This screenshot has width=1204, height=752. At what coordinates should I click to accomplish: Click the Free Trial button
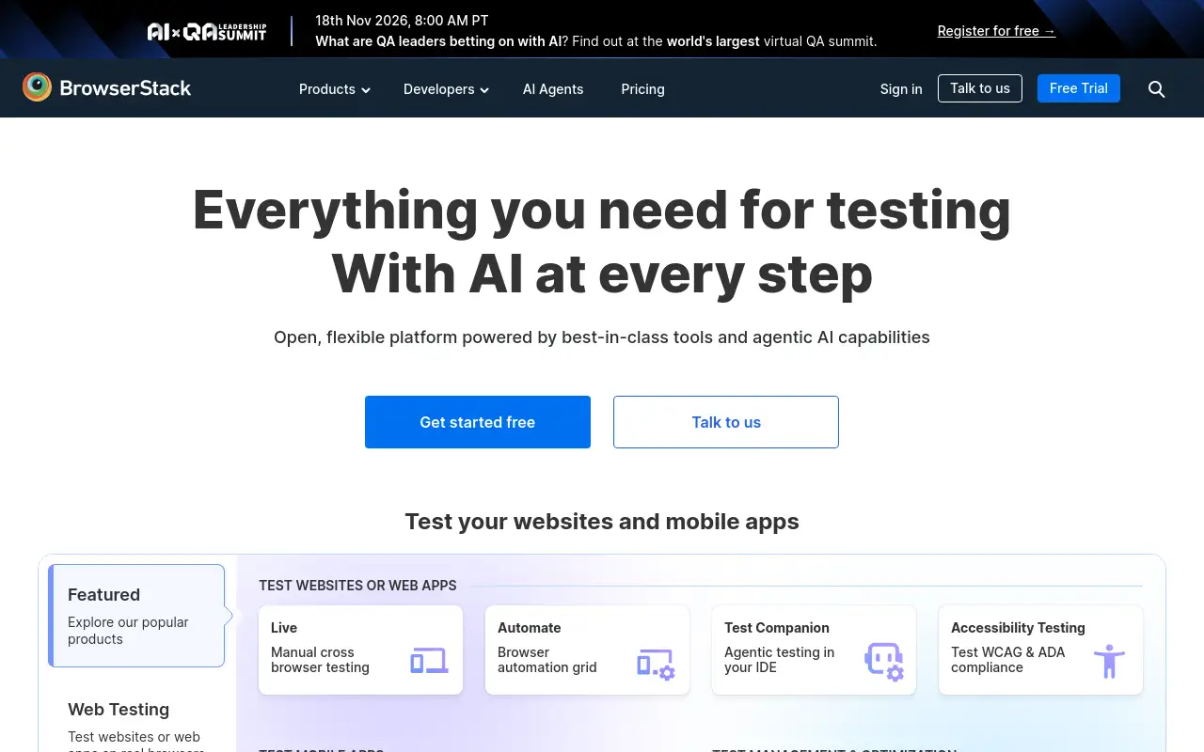[x=1079, y=88]
